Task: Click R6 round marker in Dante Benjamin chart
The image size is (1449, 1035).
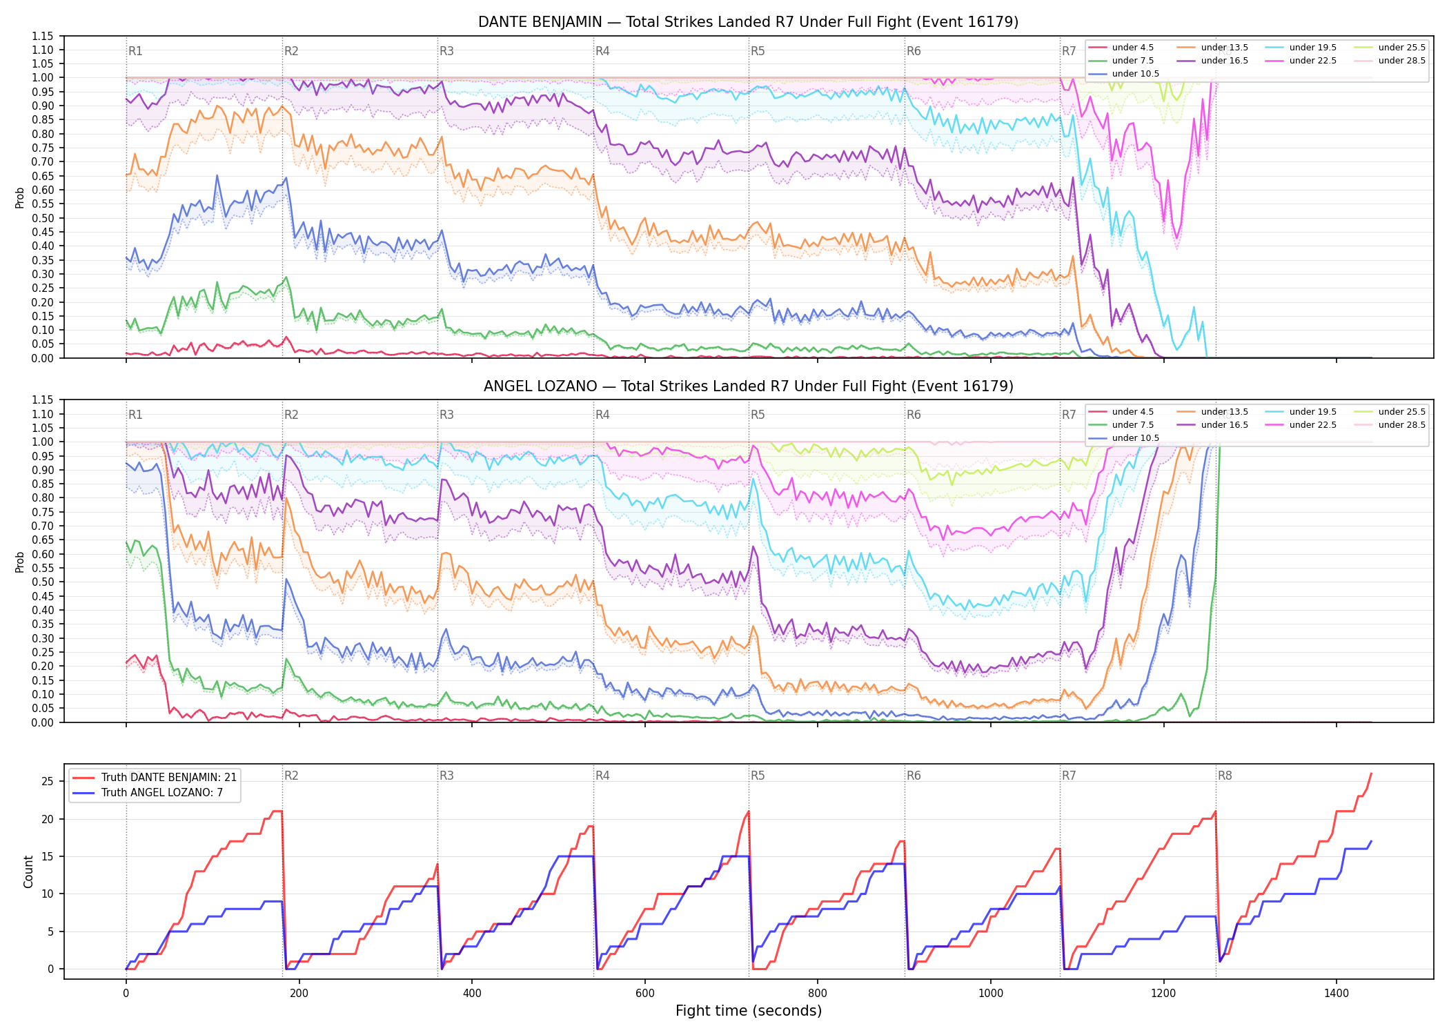Action: coord(914,51)
